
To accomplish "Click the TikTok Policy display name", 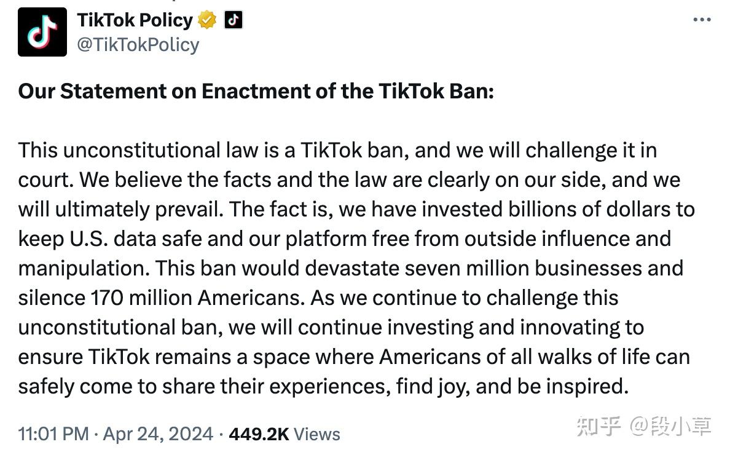I will pyautogui.click(x=135, y=20).
